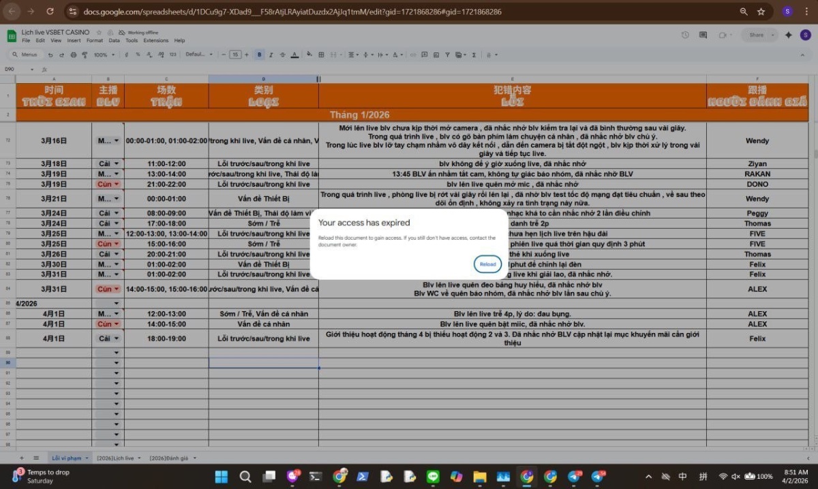
Task: Switch to the [2026]Lịch live sheet tab
Action: click(x=117, y=458)
